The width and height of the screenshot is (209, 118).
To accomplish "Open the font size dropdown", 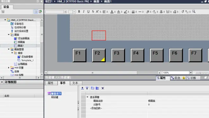I will tap(74, 12).
